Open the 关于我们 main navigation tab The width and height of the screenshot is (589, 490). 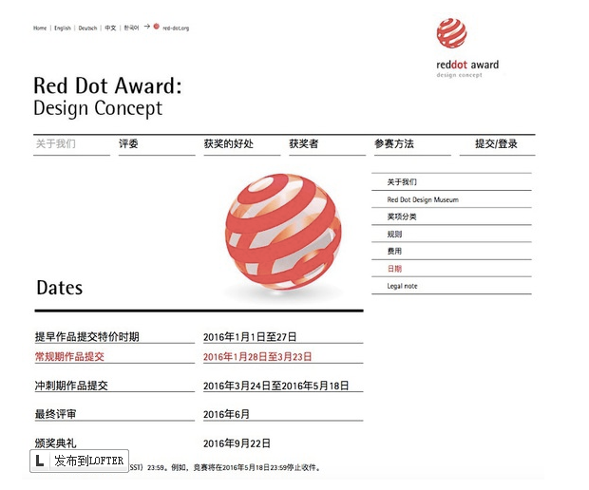click(x=56, y=143)
